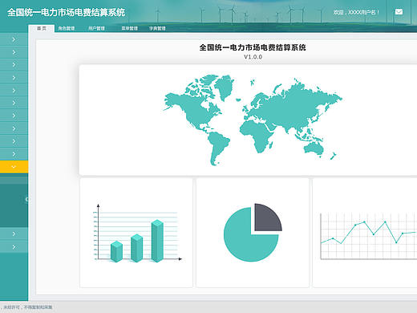Click the copyright notice in the footer
The width and height of the screenshot is (417, 313).
point(26,307)
